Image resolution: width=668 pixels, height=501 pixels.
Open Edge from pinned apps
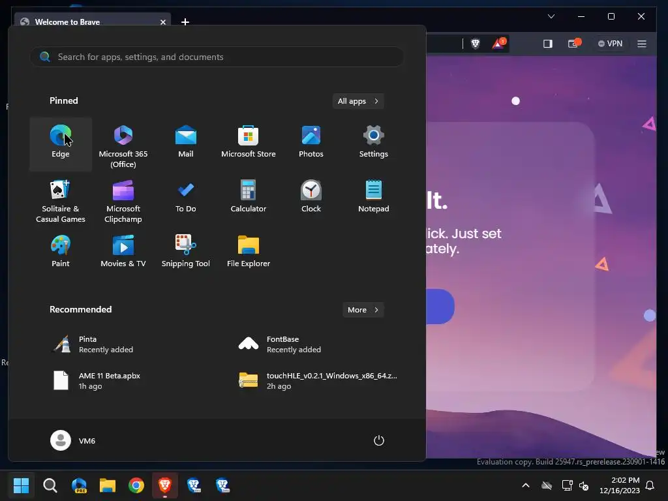(61, 144)
